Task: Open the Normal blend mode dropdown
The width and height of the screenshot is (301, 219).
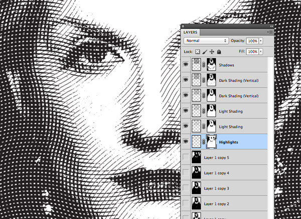Action: pyautogui.click(x=206, y=40)
